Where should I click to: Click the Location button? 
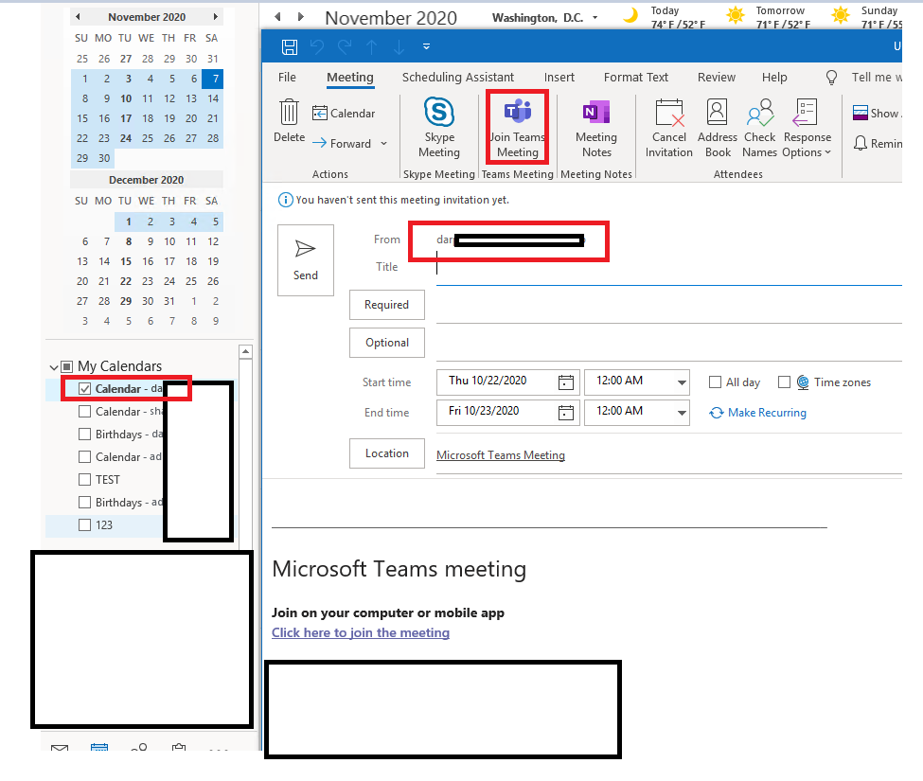pos(387,453)
